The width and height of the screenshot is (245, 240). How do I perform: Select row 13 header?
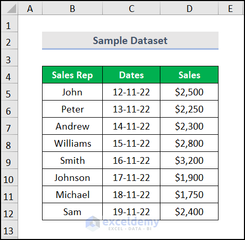coord(9,229)
